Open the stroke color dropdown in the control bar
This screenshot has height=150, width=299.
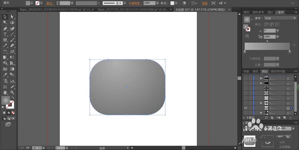pos(41,3)
